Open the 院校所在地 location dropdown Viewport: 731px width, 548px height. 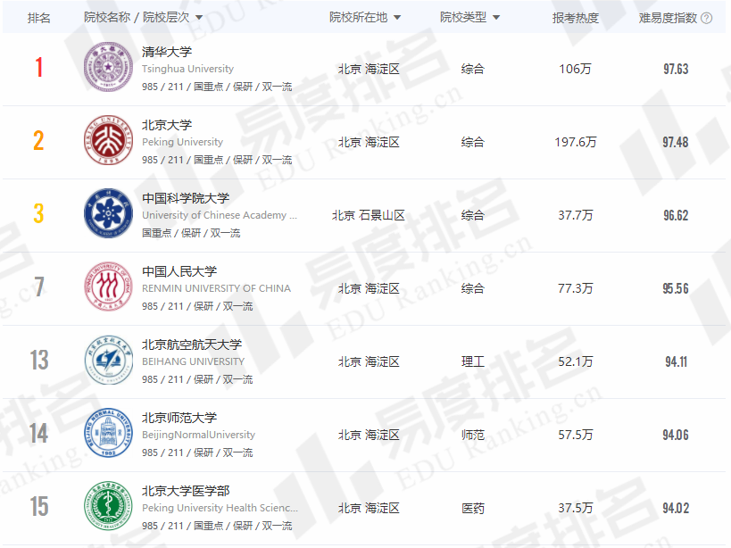[396, 18]
